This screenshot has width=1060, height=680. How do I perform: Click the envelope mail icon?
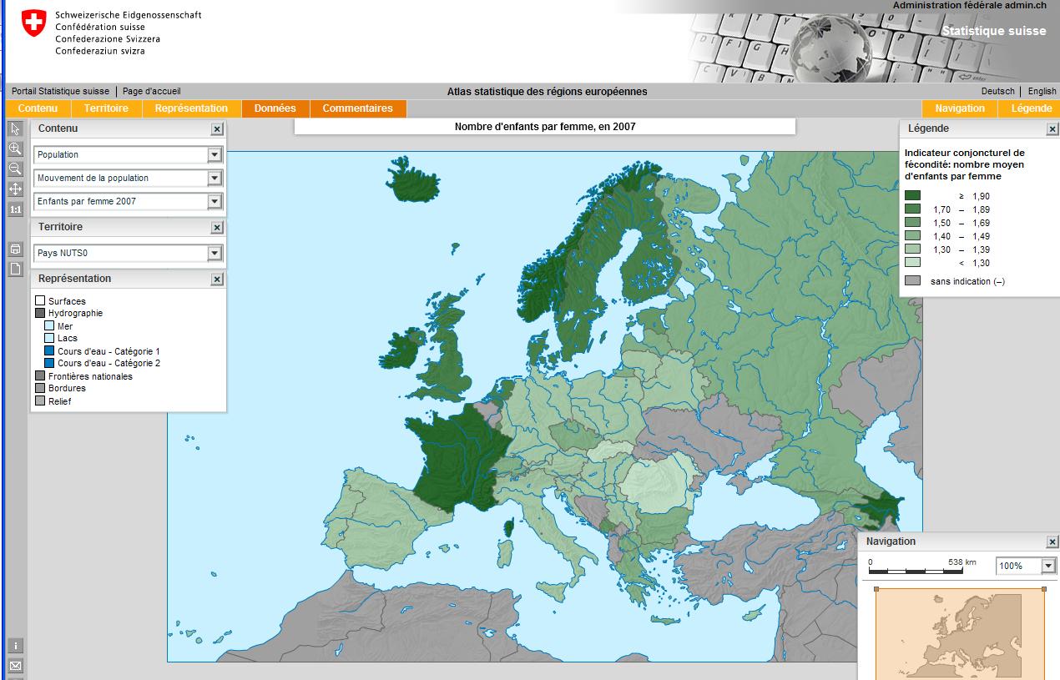15,665
